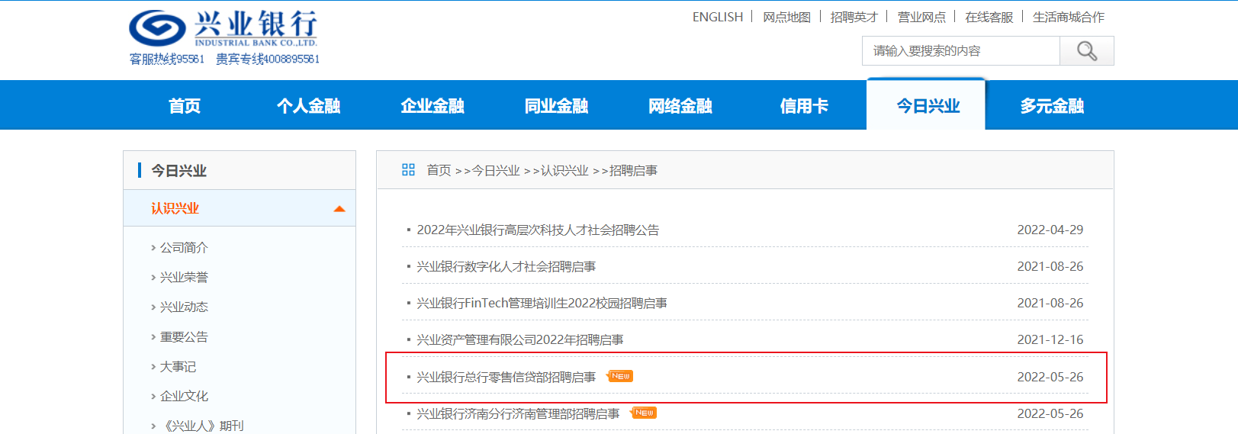Open 兴业动态 in sidebar

coord(184,307)
